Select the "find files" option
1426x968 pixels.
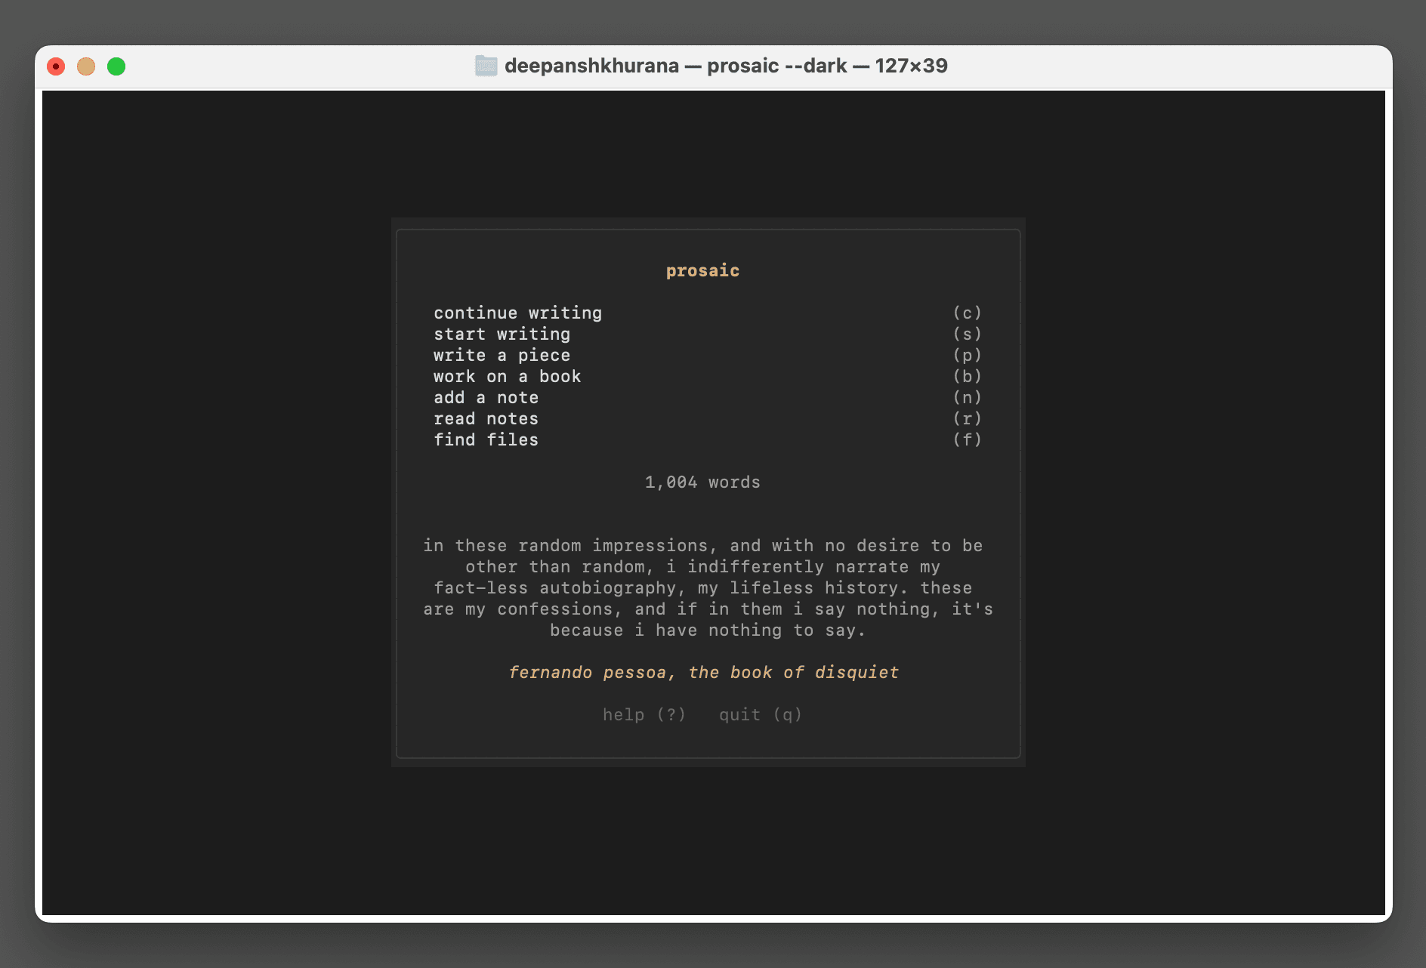click(x=486, y=439)
